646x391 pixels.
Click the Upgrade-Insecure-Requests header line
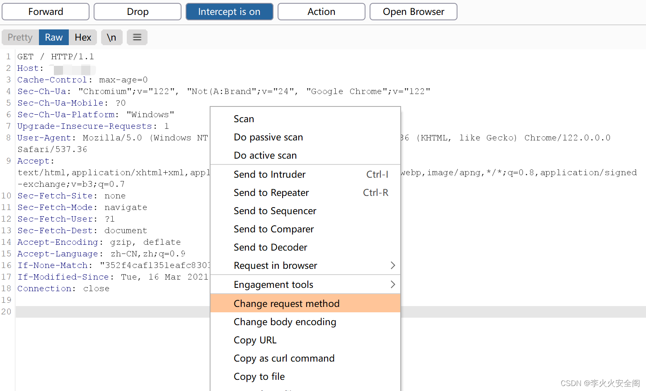93,126
